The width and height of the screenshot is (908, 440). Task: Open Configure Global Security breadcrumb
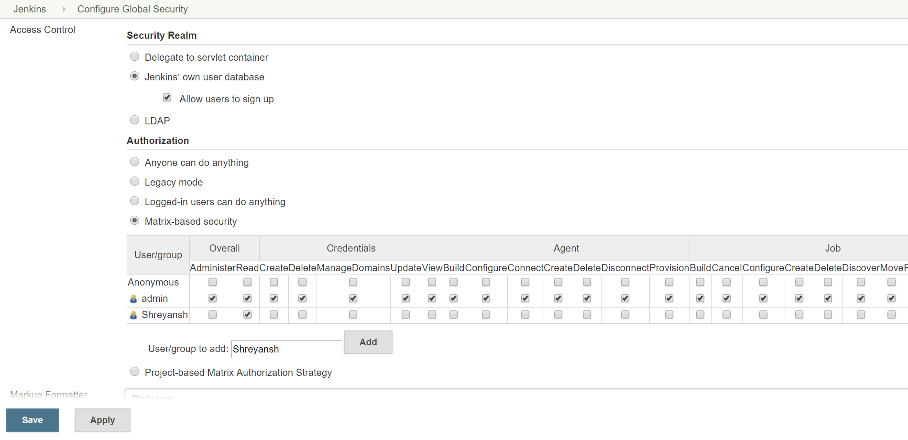tap(132, 9)
